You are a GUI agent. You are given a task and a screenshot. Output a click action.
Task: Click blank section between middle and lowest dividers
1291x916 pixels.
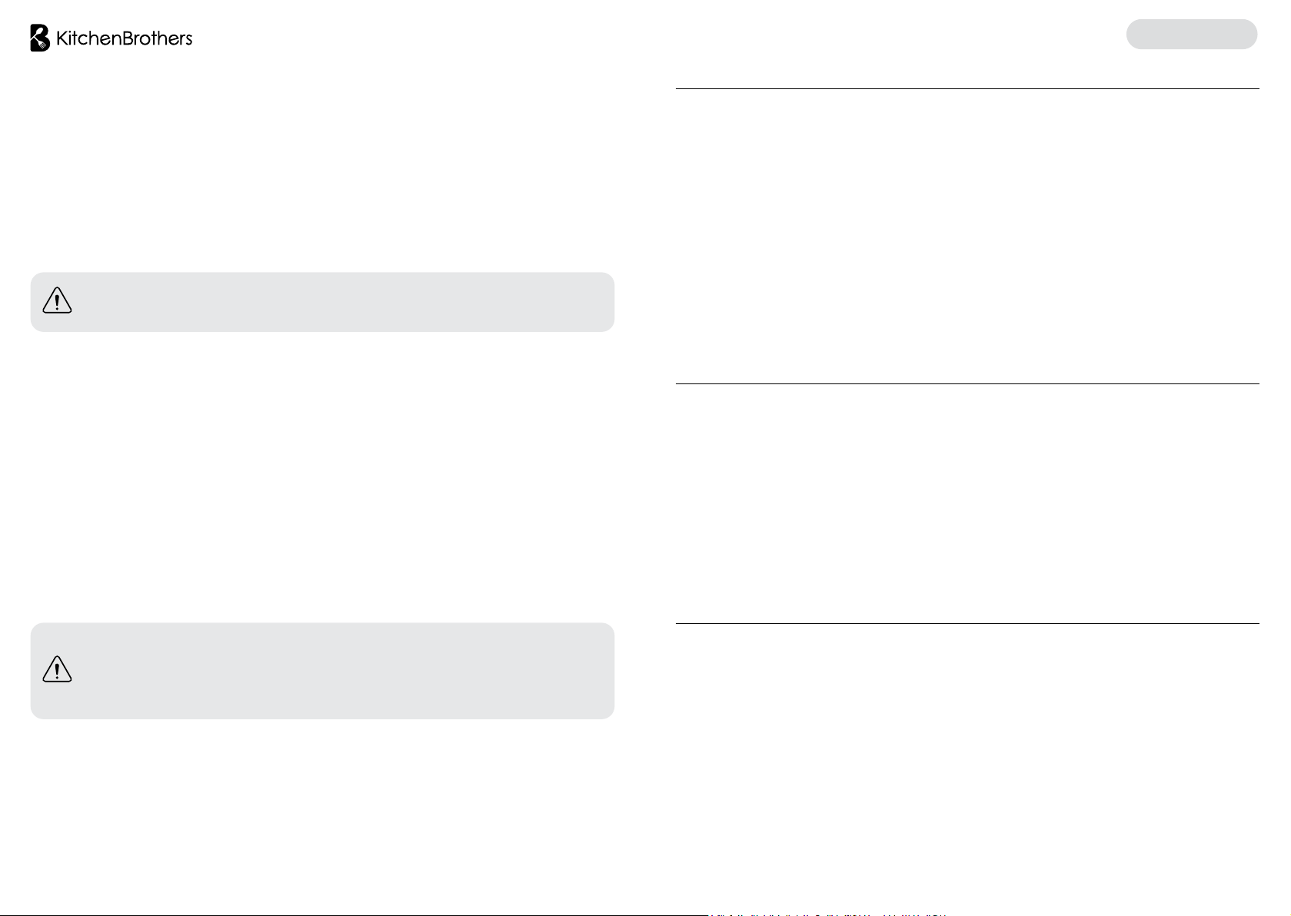967,503
